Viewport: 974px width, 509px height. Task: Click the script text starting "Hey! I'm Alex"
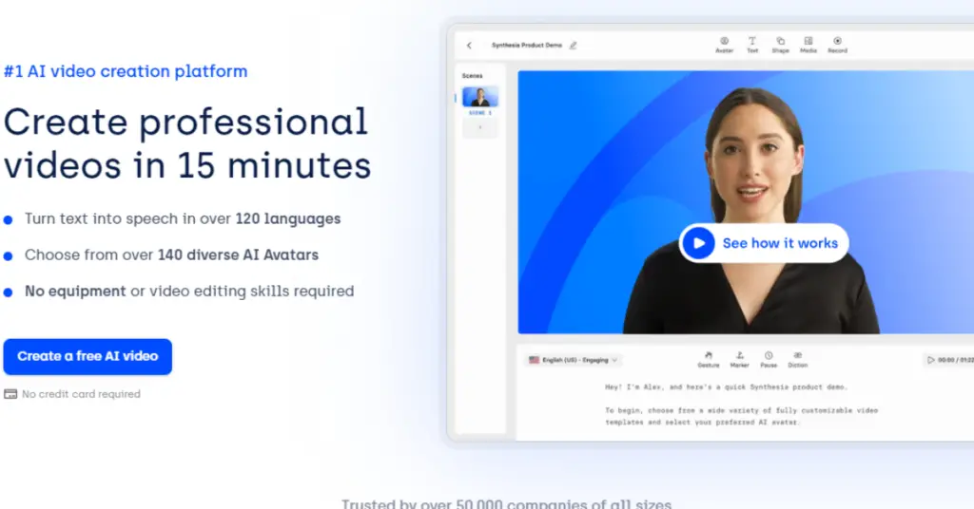pos(726,386)
